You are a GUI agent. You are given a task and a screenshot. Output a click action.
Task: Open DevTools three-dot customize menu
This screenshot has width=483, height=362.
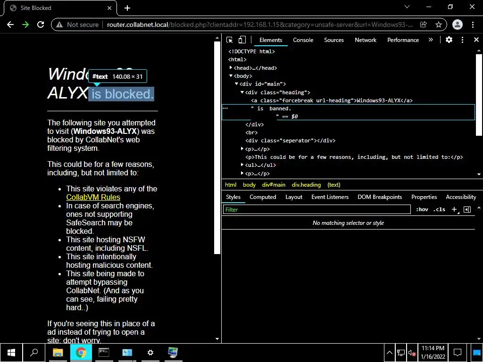(462, 40)
